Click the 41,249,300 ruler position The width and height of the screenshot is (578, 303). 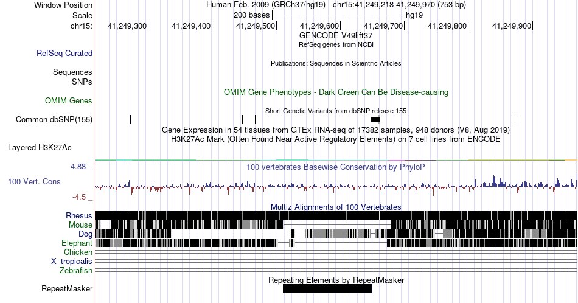(127, 26)
